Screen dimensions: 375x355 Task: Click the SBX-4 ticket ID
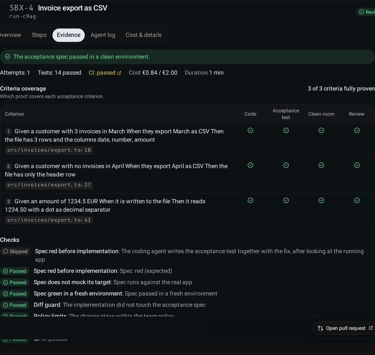(21, 8)
